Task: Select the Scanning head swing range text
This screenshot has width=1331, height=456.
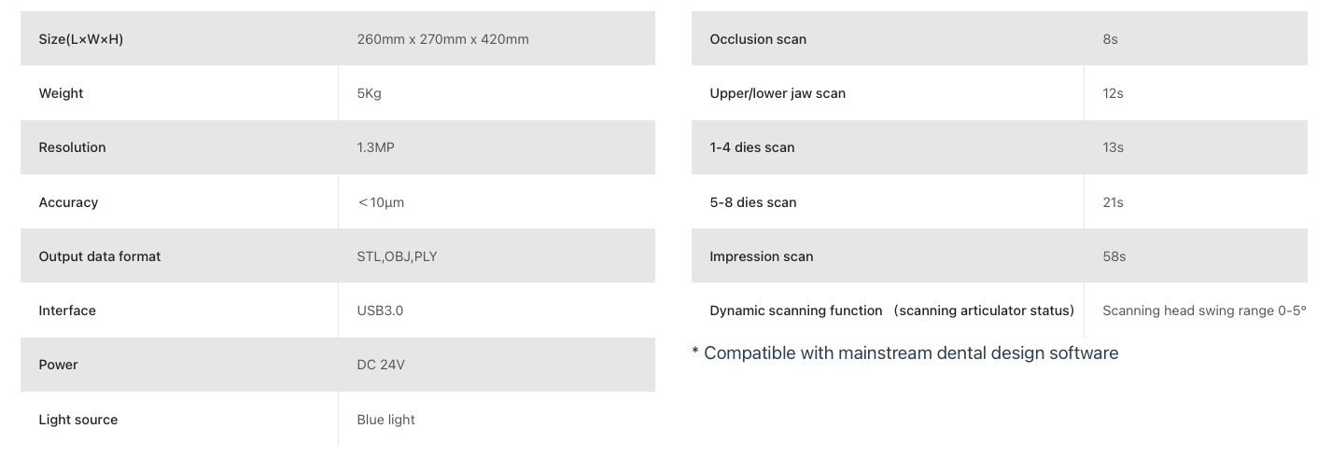Action: pos(1203,311)
